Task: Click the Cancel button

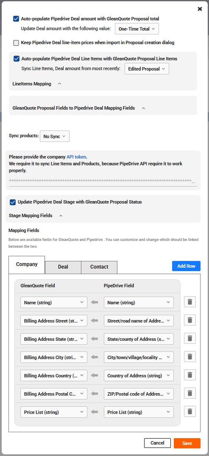Action: (158, 443)
